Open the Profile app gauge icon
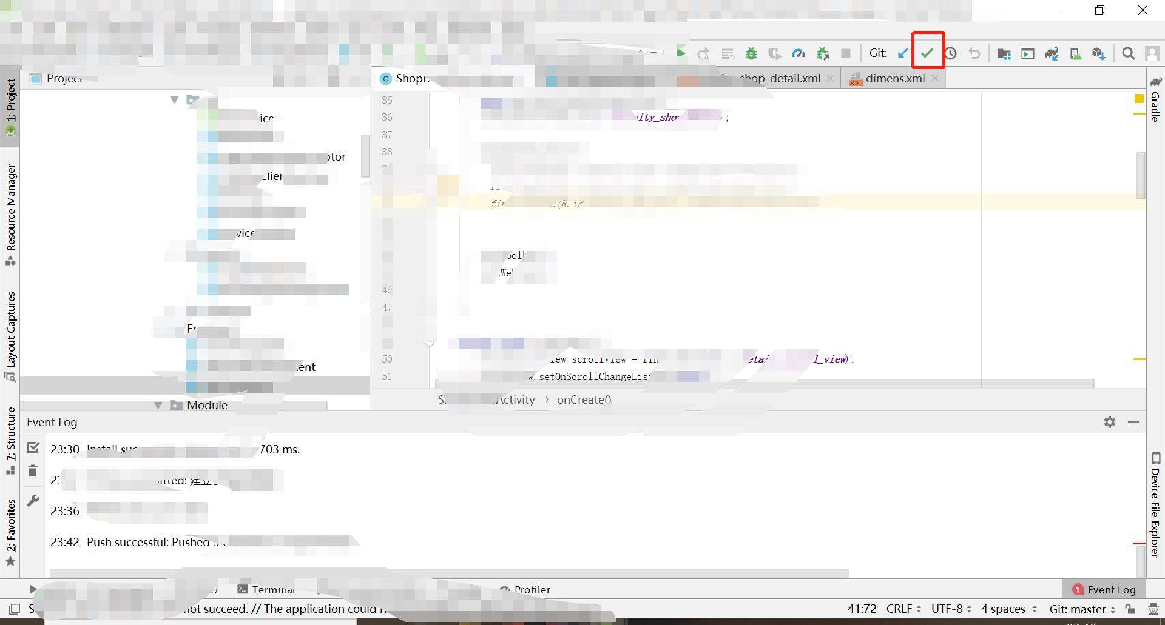Image resolution: width=1165 pixels, height=625 pixels. click(799, 54)
